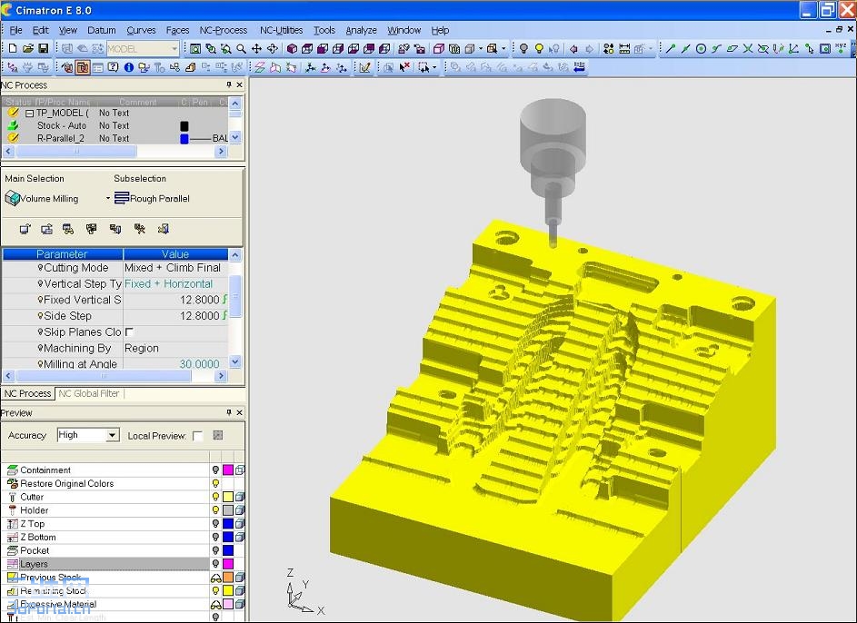Click the button beside Local Preview checkbox
The height and width of the screenshot is (623, 857).
[217, 435]
